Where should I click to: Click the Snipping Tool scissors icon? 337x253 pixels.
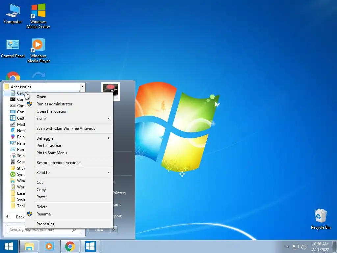(x=13, y=155)
